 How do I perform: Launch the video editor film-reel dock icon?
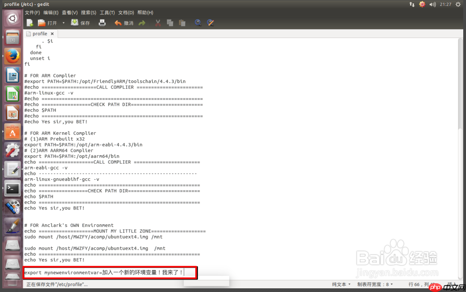(12, 207)
